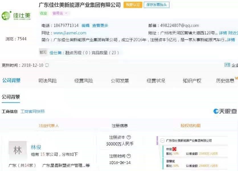Switch to the 知识产权 tab
Viewport: 238px width, 171px height.
tap(192, 81)
